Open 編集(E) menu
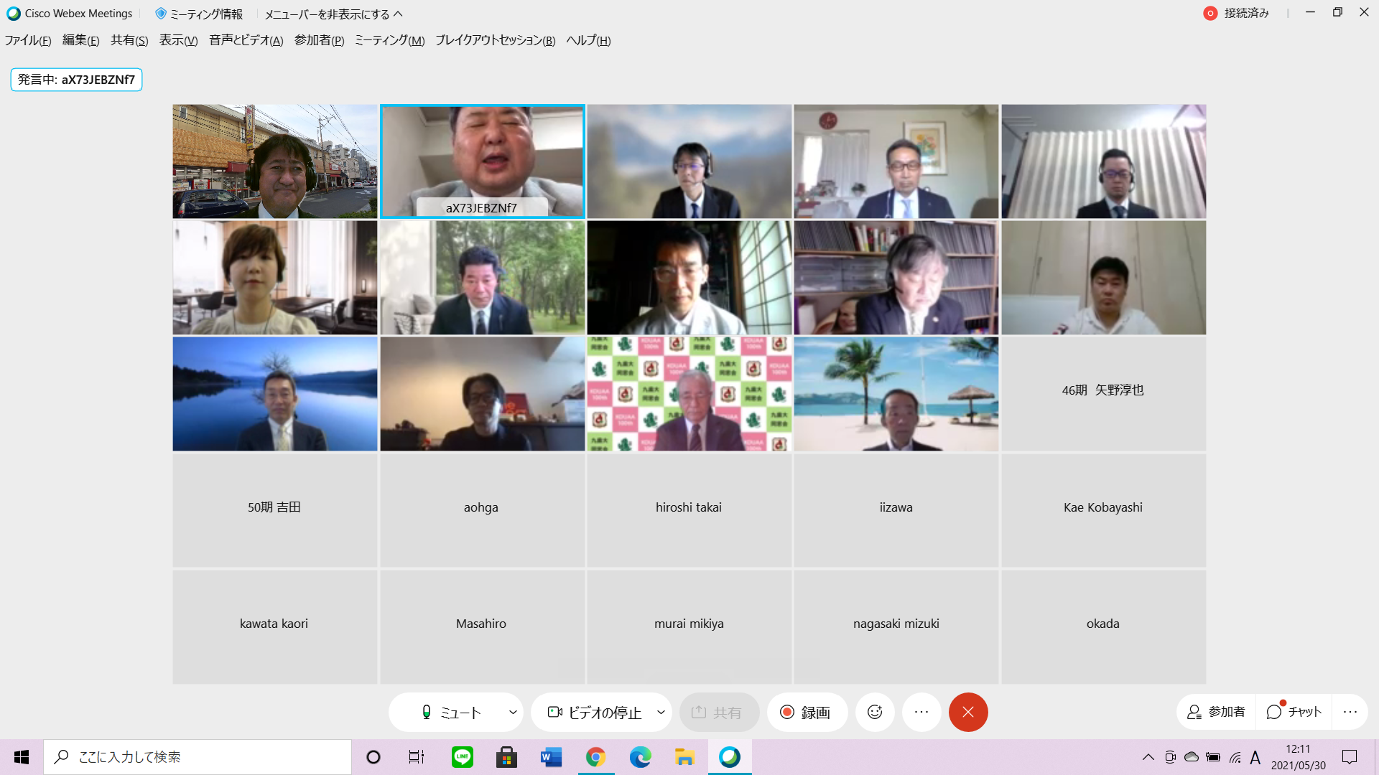Image resolution: width=1379 pixels, height=775 pixels. [80, 40]
